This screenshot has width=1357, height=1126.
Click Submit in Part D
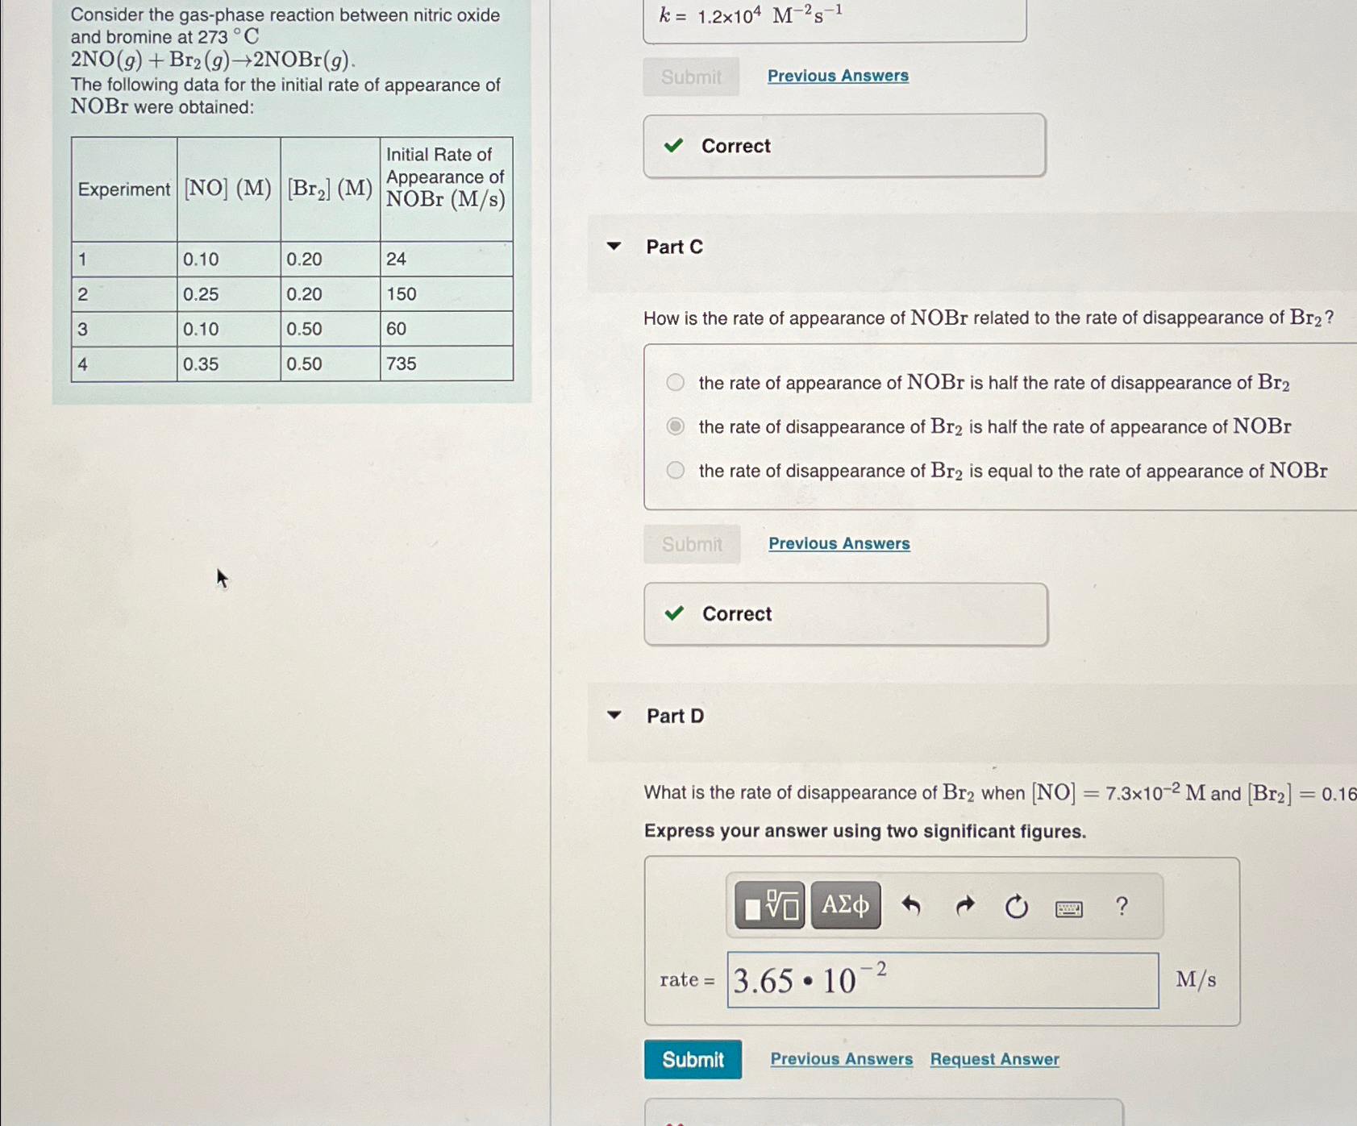click(692, 1059)
